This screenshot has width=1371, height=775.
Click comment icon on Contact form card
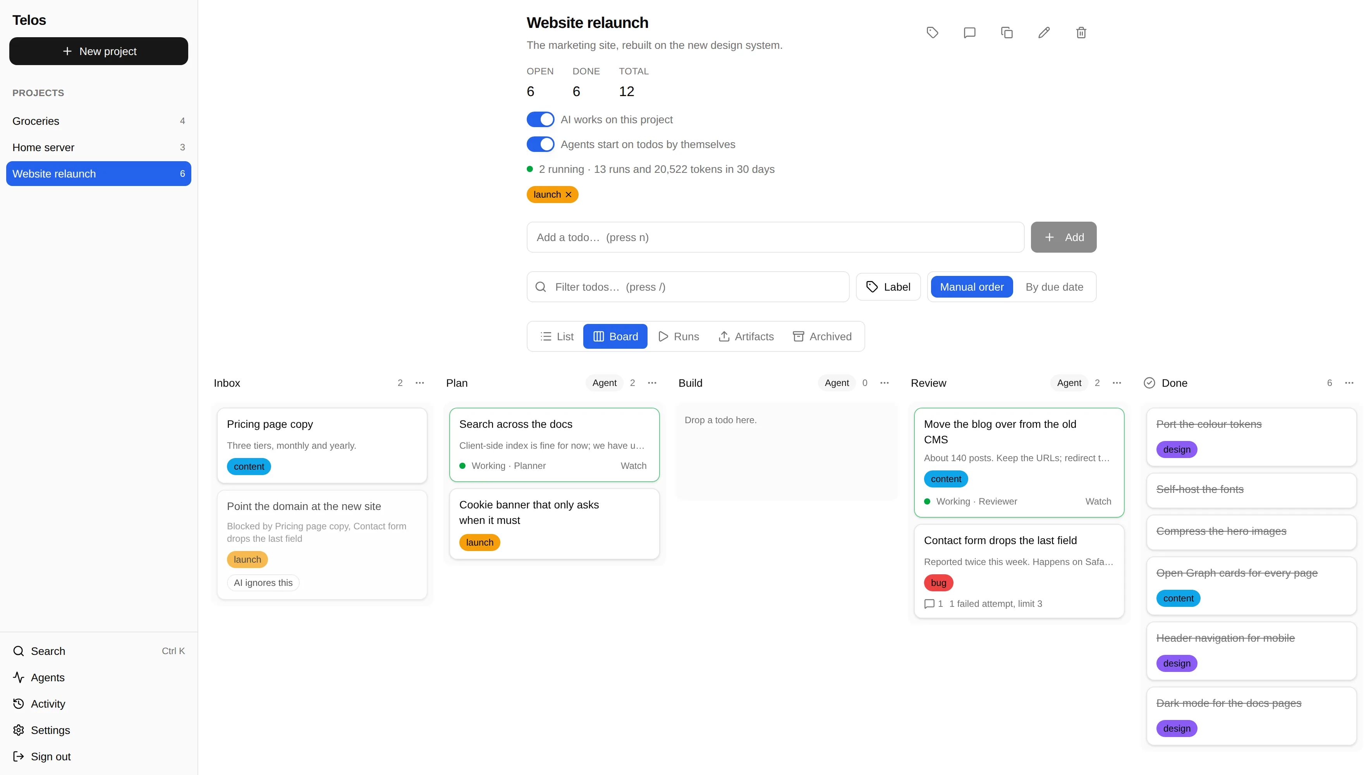[x=929, y=603]
